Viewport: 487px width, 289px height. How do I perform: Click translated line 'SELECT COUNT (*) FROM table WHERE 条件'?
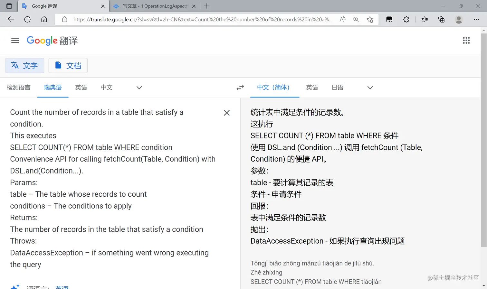click(325, 135)
